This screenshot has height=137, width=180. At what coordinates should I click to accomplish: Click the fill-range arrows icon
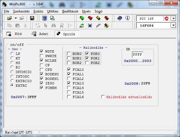[69, 26]
